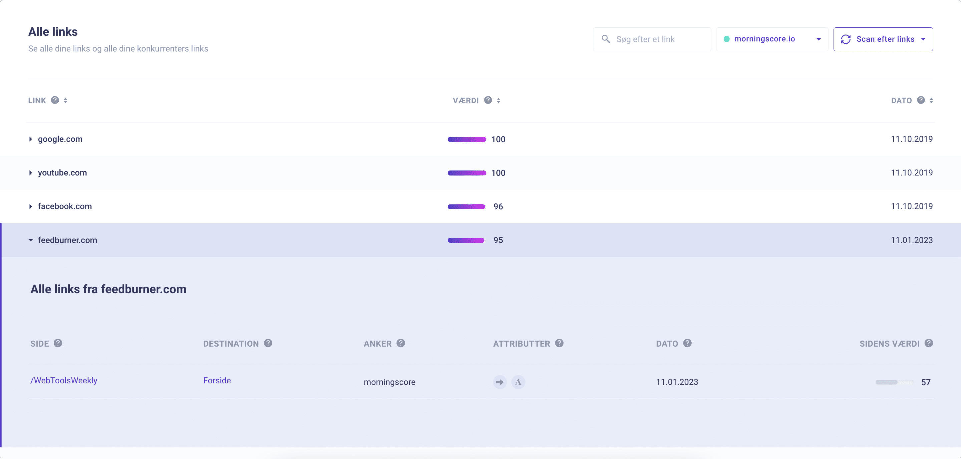Click the LINK column header label
The width and height of the screenshot is (961, 459).
point(37,101)
